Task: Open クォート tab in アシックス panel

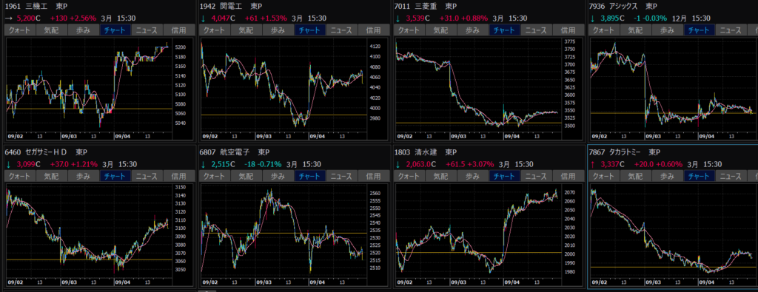Action: (604, 30)
